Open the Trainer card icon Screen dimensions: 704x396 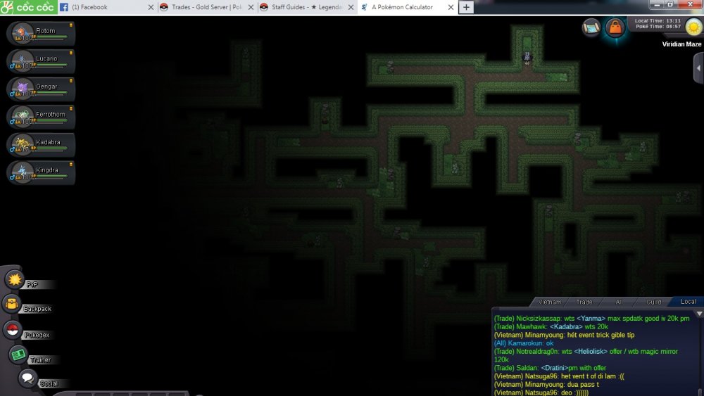point(18,355)
